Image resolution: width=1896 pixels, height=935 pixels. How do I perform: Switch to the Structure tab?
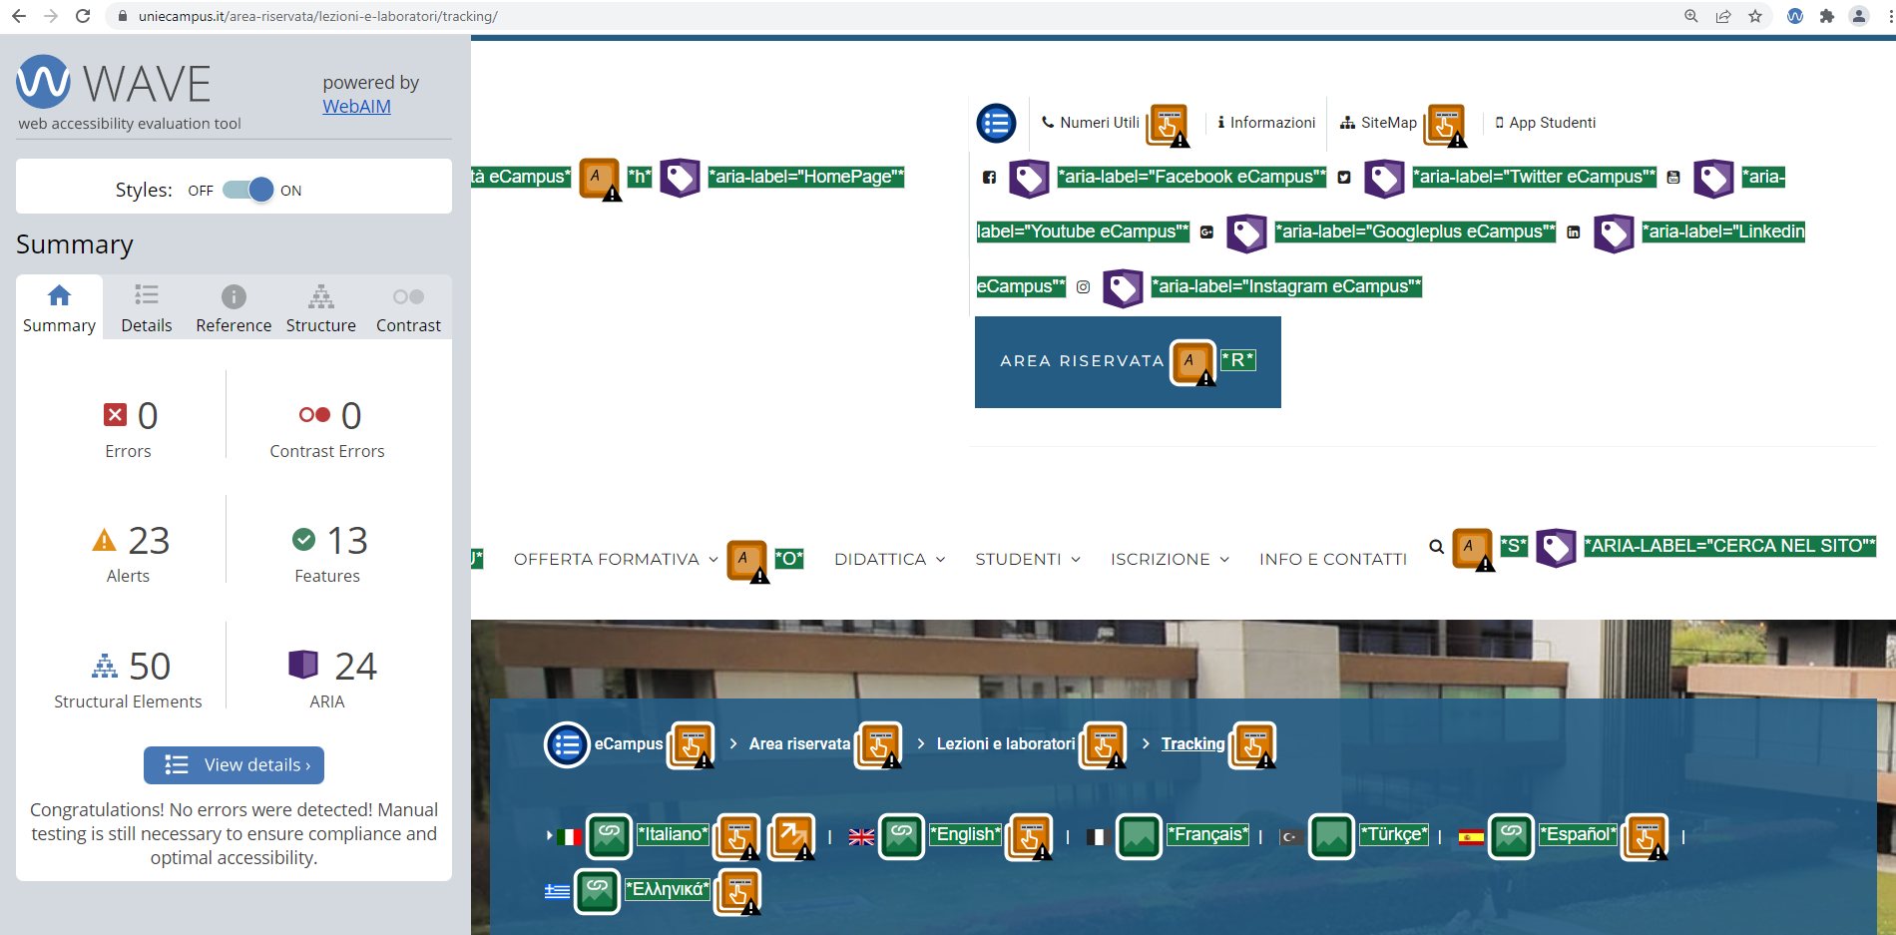(x=321, y=308)
